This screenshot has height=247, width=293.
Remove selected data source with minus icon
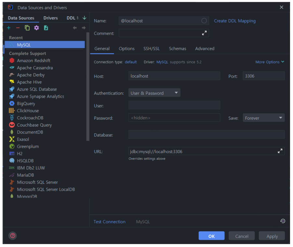(x=18, y=28)
